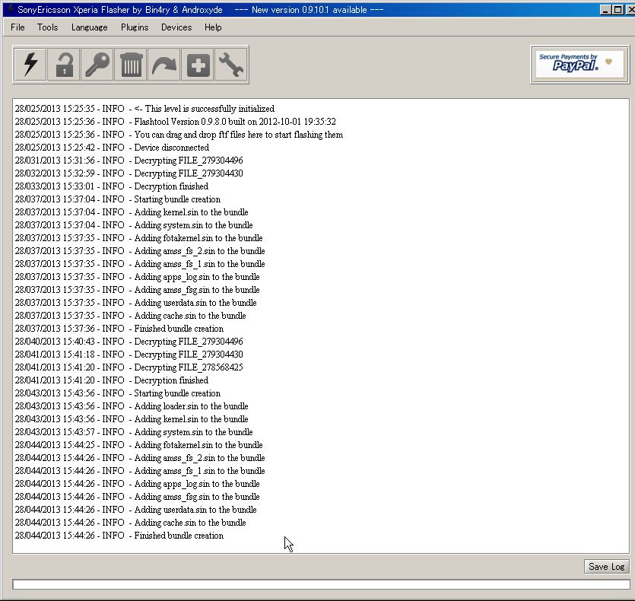
Task: Select 'Adding apps_log.sin' line at 15:37:35
Action: click(138, 277)
